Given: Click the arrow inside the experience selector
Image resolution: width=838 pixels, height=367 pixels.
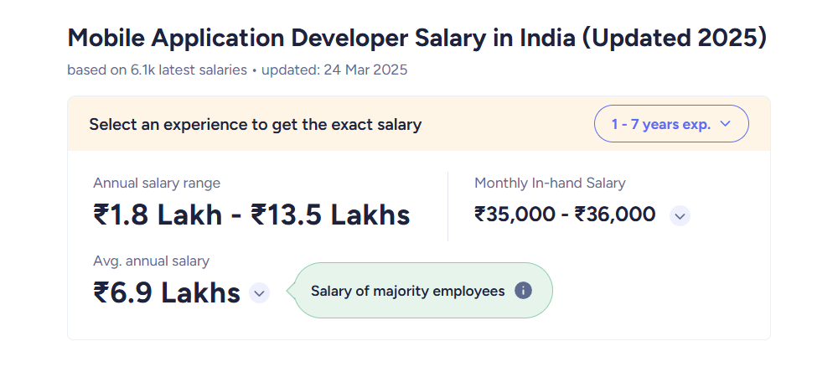Looking at the screenshot, I should click(725, 124).
